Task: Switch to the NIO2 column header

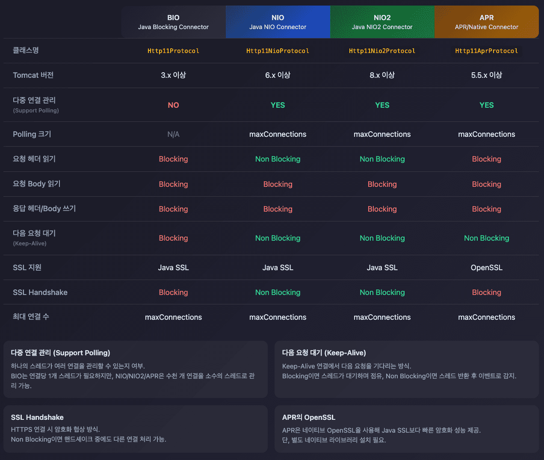Action: (382, 22)
